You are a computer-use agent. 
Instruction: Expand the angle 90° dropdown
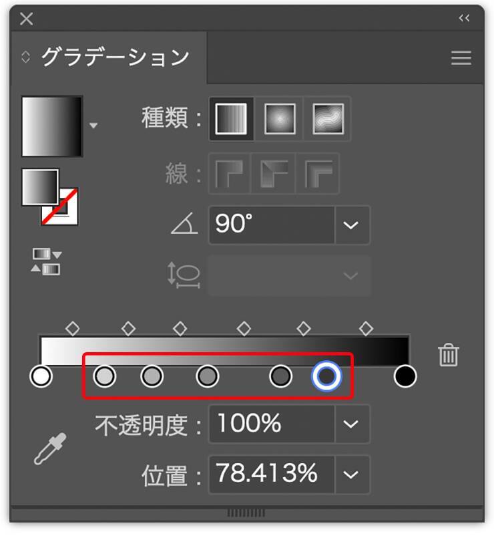point(351,225)
